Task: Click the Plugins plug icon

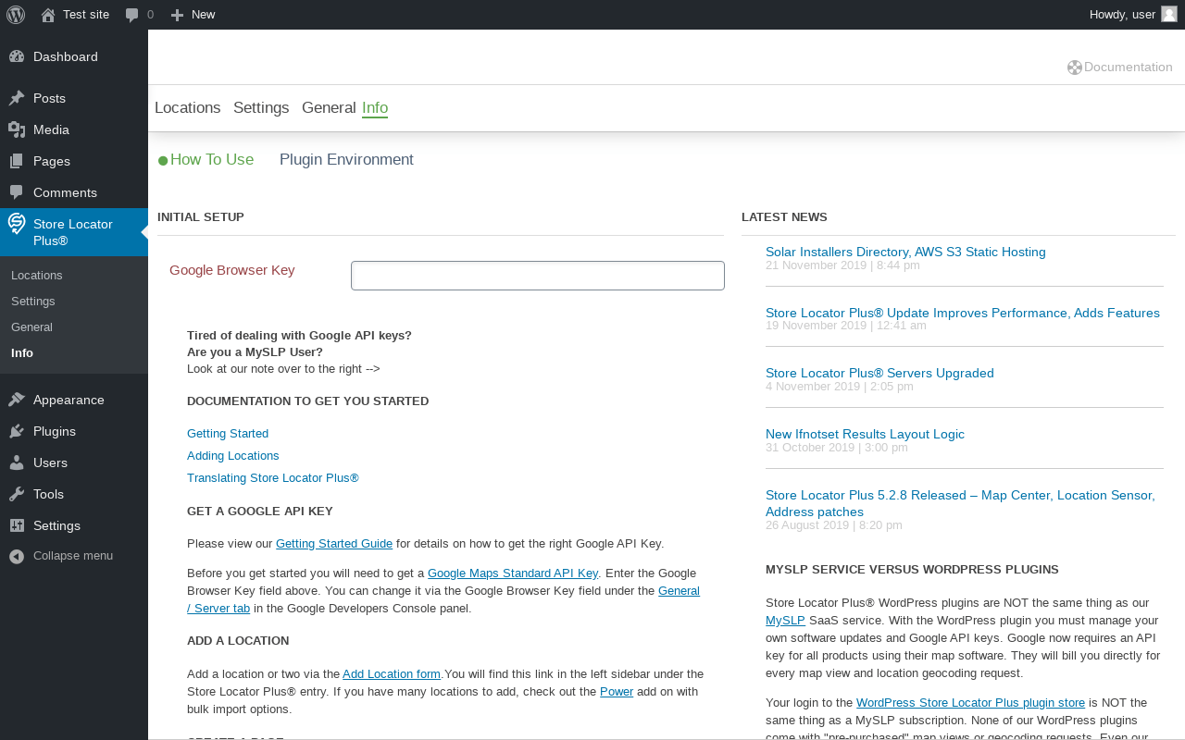Action: click(17, 431)
